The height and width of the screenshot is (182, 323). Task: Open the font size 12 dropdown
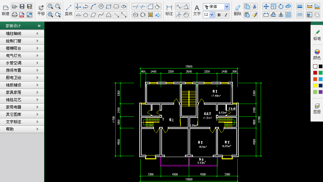(x=211, y=15)
